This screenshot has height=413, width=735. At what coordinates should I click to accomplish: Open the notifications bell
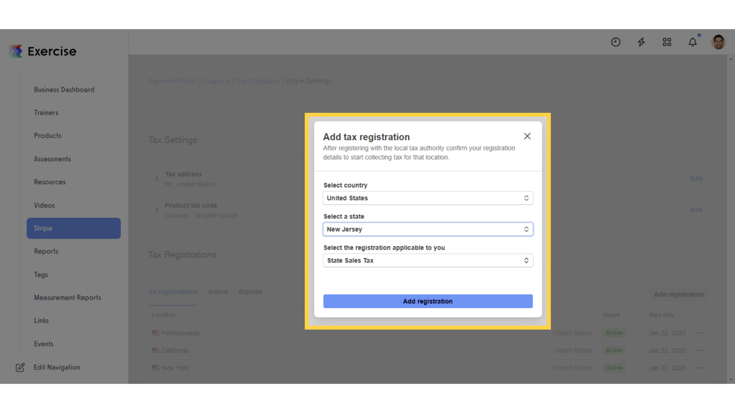pos(692,41)
